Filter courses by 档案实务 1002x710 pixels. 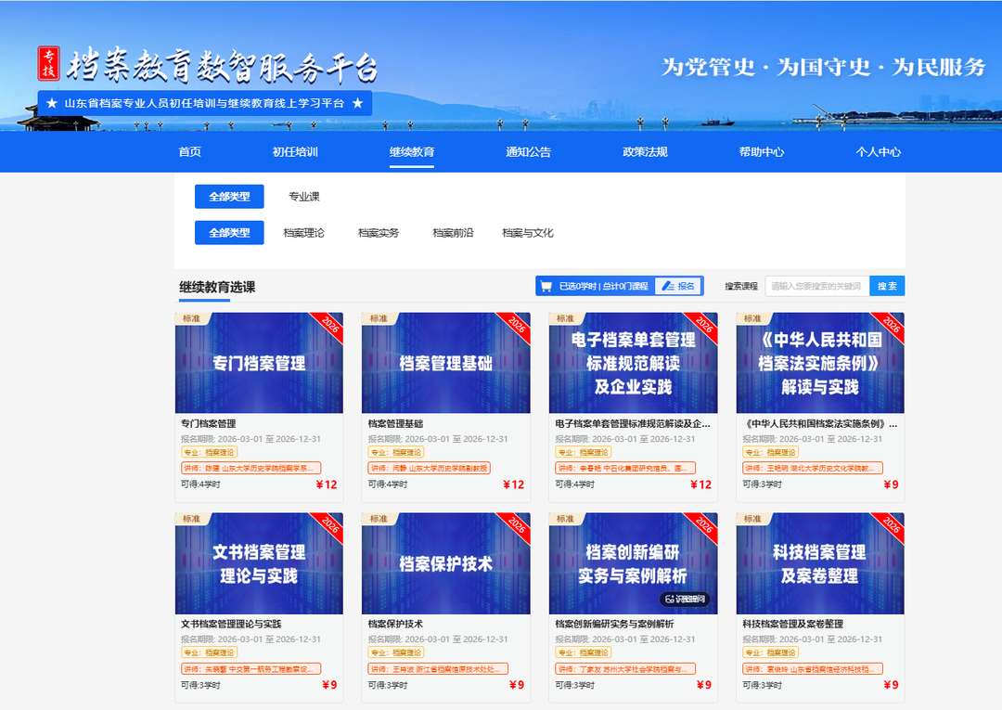[x=379, y=233]
